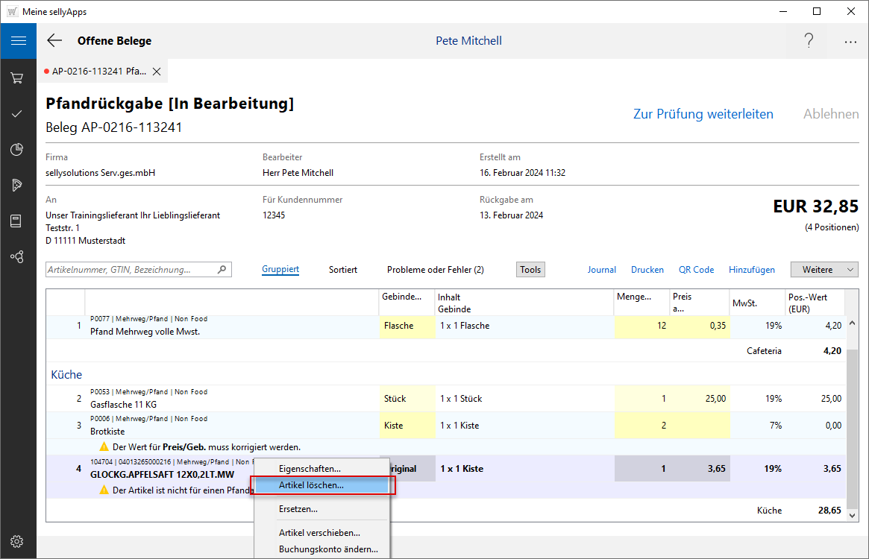Screen dimensions: 869x559
Task: Show Probleme oder Fehler (2) filter
Action: point(435,270)
